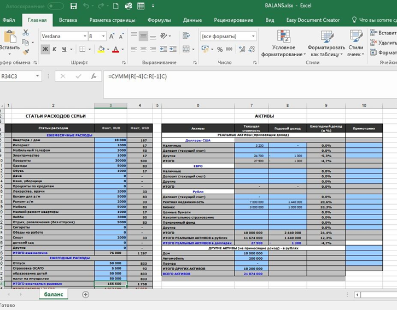Toggle bold formatting Ж
Screen dimensions: 397x310
(45, 49)
